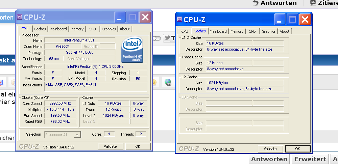
Task: Open Graphics tab in right CPU-Z window
Action: (269, 31)
